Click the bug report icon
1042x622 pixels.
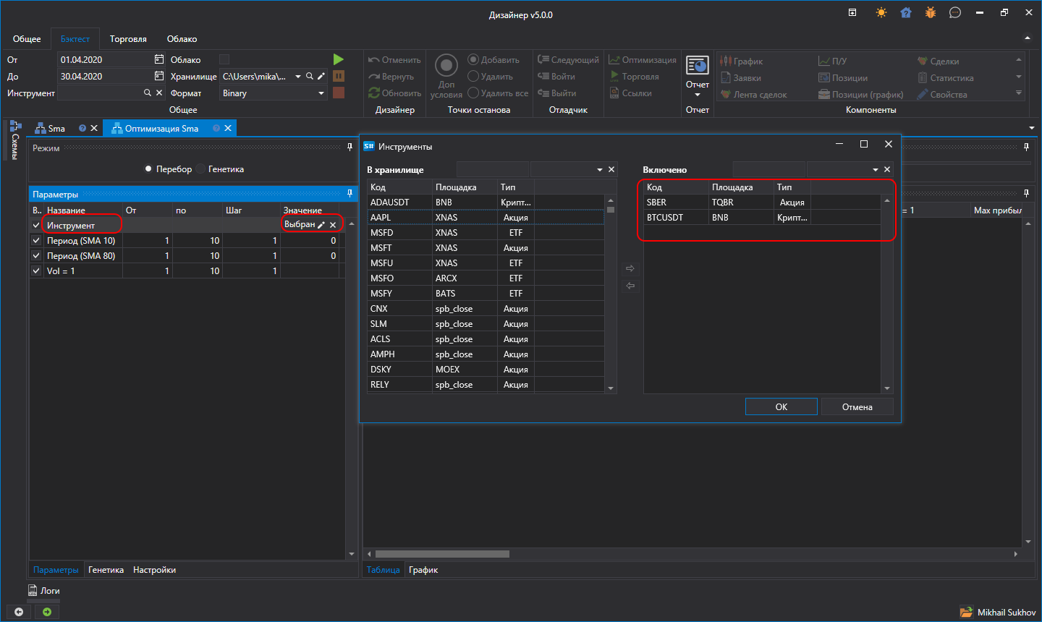click(931, 12)
